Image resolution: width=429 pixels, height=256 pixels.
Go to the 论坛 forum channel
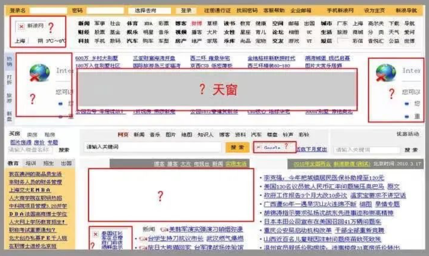(278, 32)
